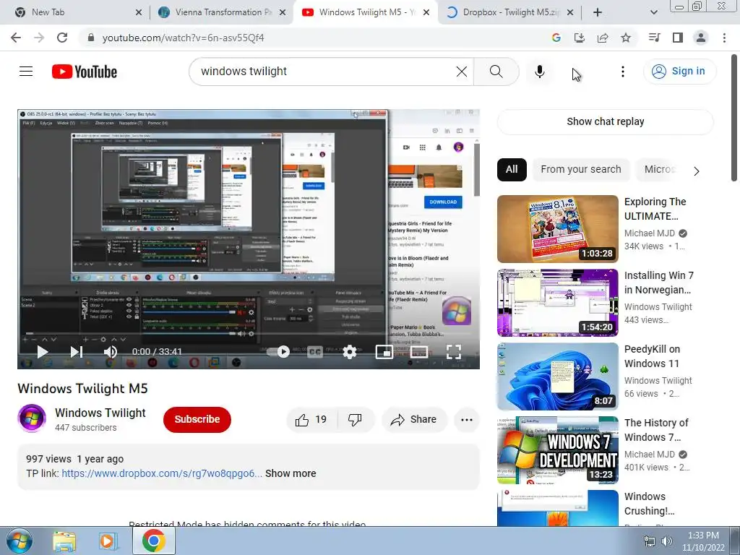Open media controls in Chrome toolbar

pos(654,38)
